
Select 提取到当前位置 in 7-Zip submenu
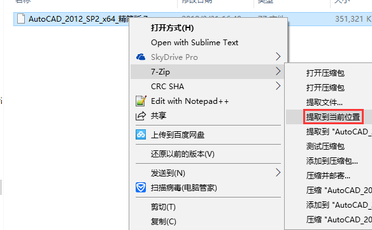click(x=333, y=117)
